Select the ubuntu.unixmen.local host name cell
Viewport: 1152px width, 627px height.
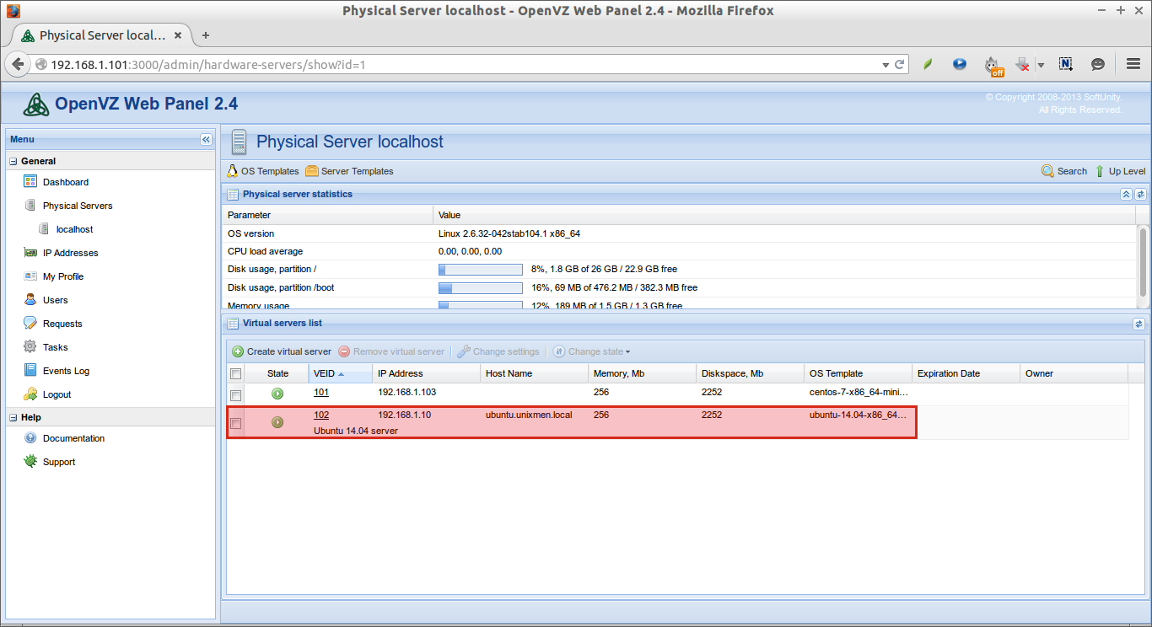529,415
